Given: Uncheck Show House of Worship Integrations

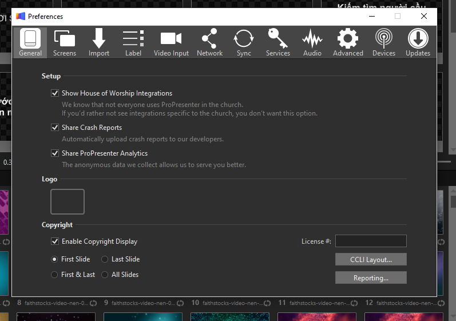Looking at the screenshot, I should pyautogui.click(x=55, y=93).
